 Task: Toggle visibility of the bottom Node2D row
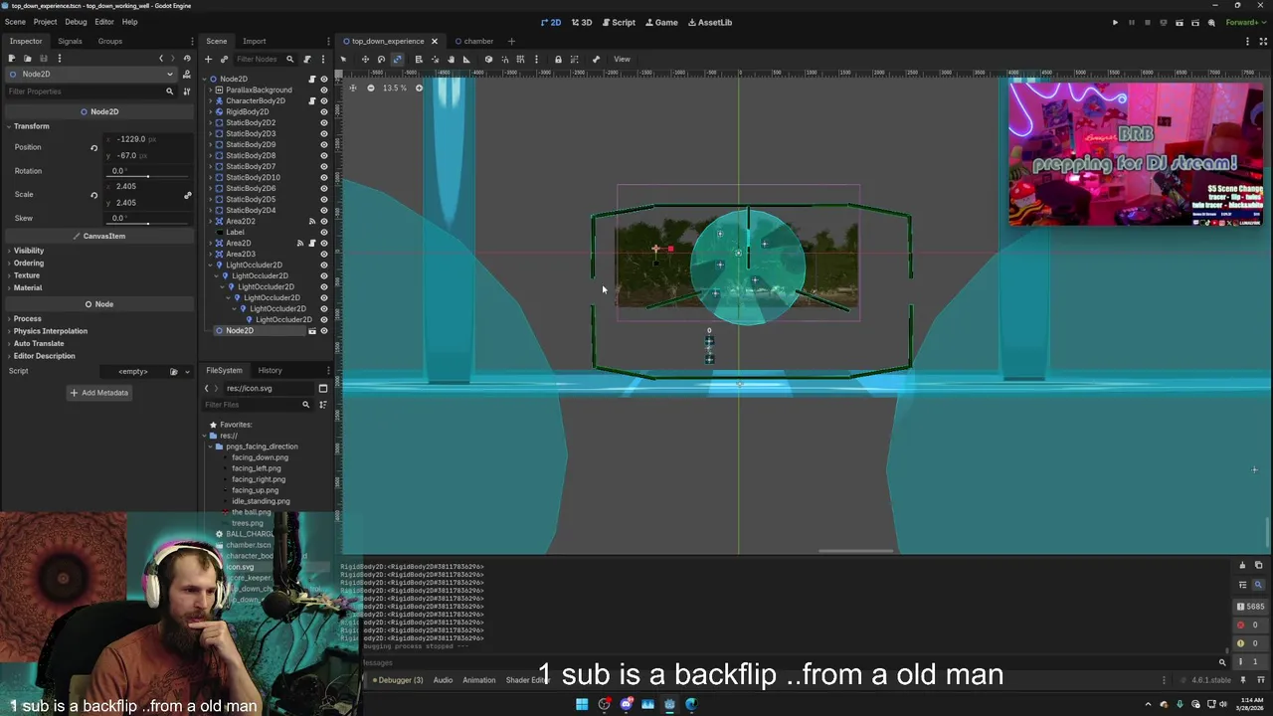(x=323, y=330)
